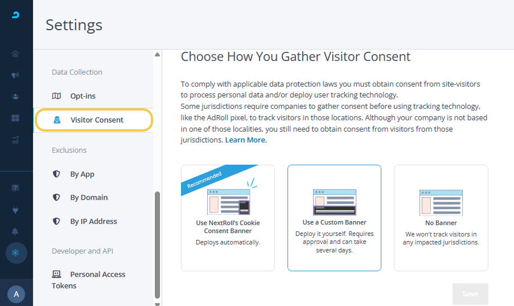Click the Learn More link

[x=245, y=140]
